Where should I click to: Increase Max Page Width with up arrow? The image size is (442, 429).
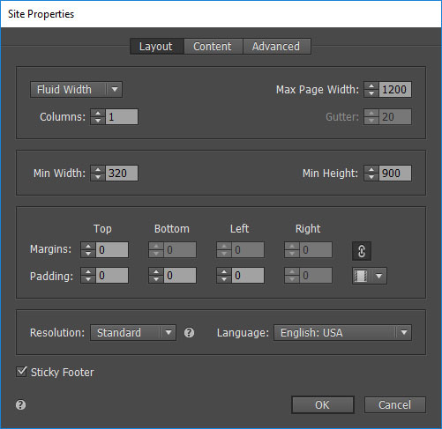point(371,86)
